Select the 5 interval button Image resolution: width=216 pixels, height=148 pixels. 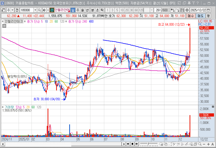tap(117, 10)
